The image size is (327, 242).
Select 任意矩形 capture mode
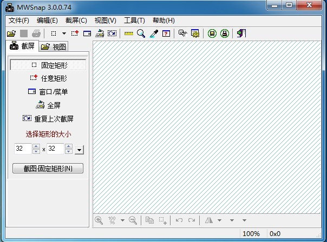pyautogui.click(x=48, y=78)
